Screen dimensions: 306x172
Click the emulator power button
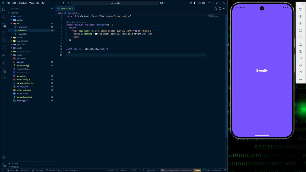tap(300, 9)
